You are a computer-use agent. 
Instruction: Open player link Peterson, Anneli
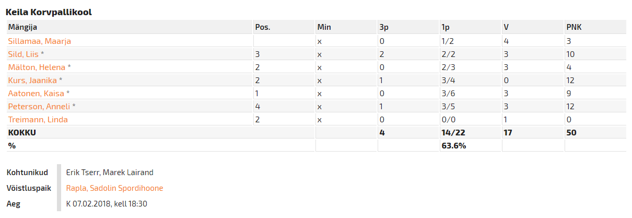(x=39, y=107)
